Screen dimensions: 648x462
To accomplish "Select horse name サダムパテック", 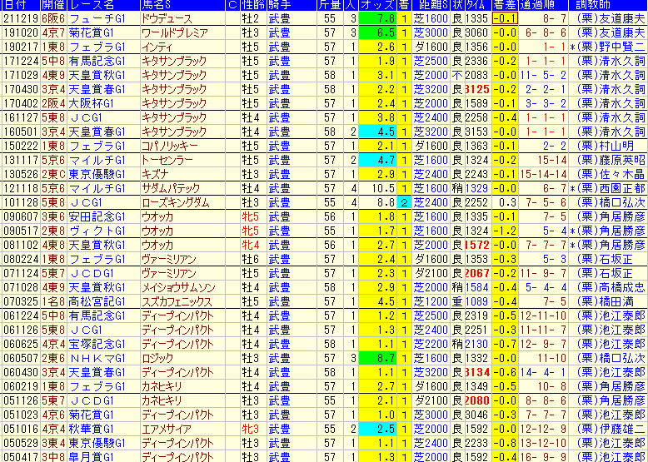I will [170, 188].
